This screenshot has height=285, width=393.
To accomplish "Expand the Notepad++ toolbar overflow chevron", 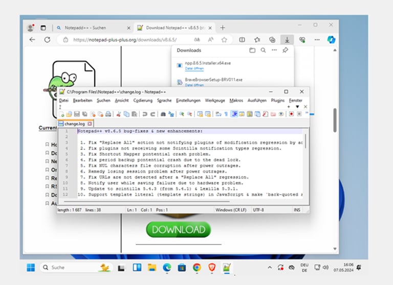I will click(x=307, y=113).
